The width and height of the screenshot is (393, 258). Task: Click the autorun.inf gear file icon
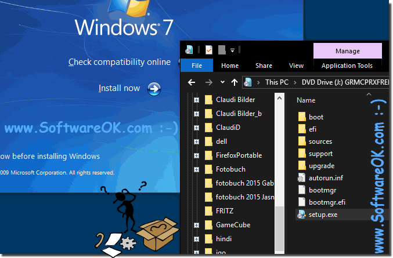[301, 178]
